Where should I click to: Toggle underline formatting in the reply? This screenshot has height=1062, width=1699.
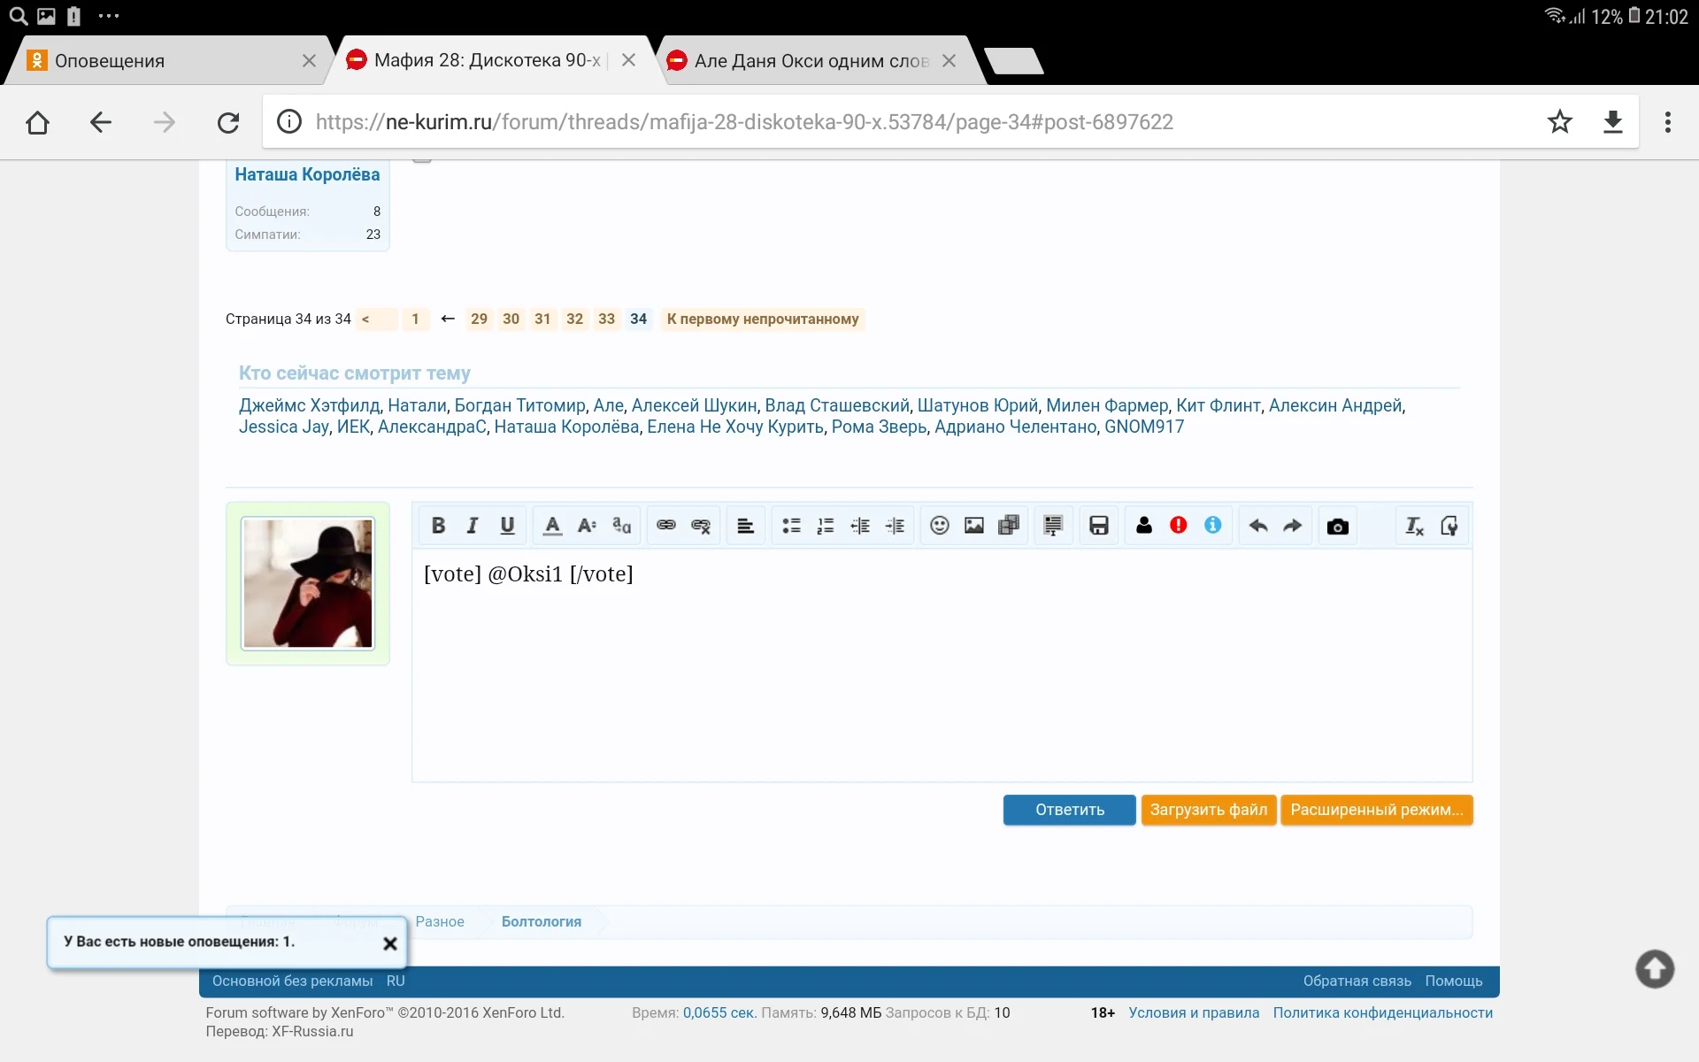coord(506,525)
